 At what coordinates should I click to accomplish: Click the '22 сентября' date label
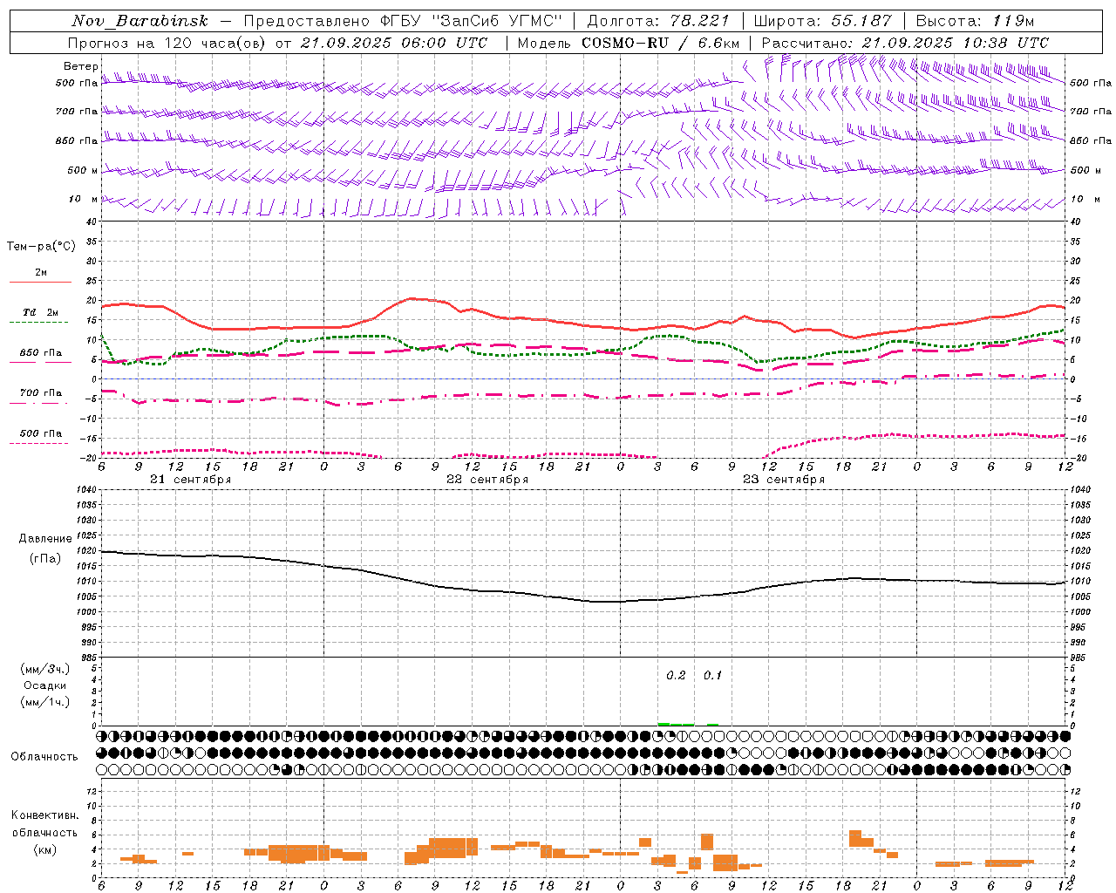click(x=487, y=480)
